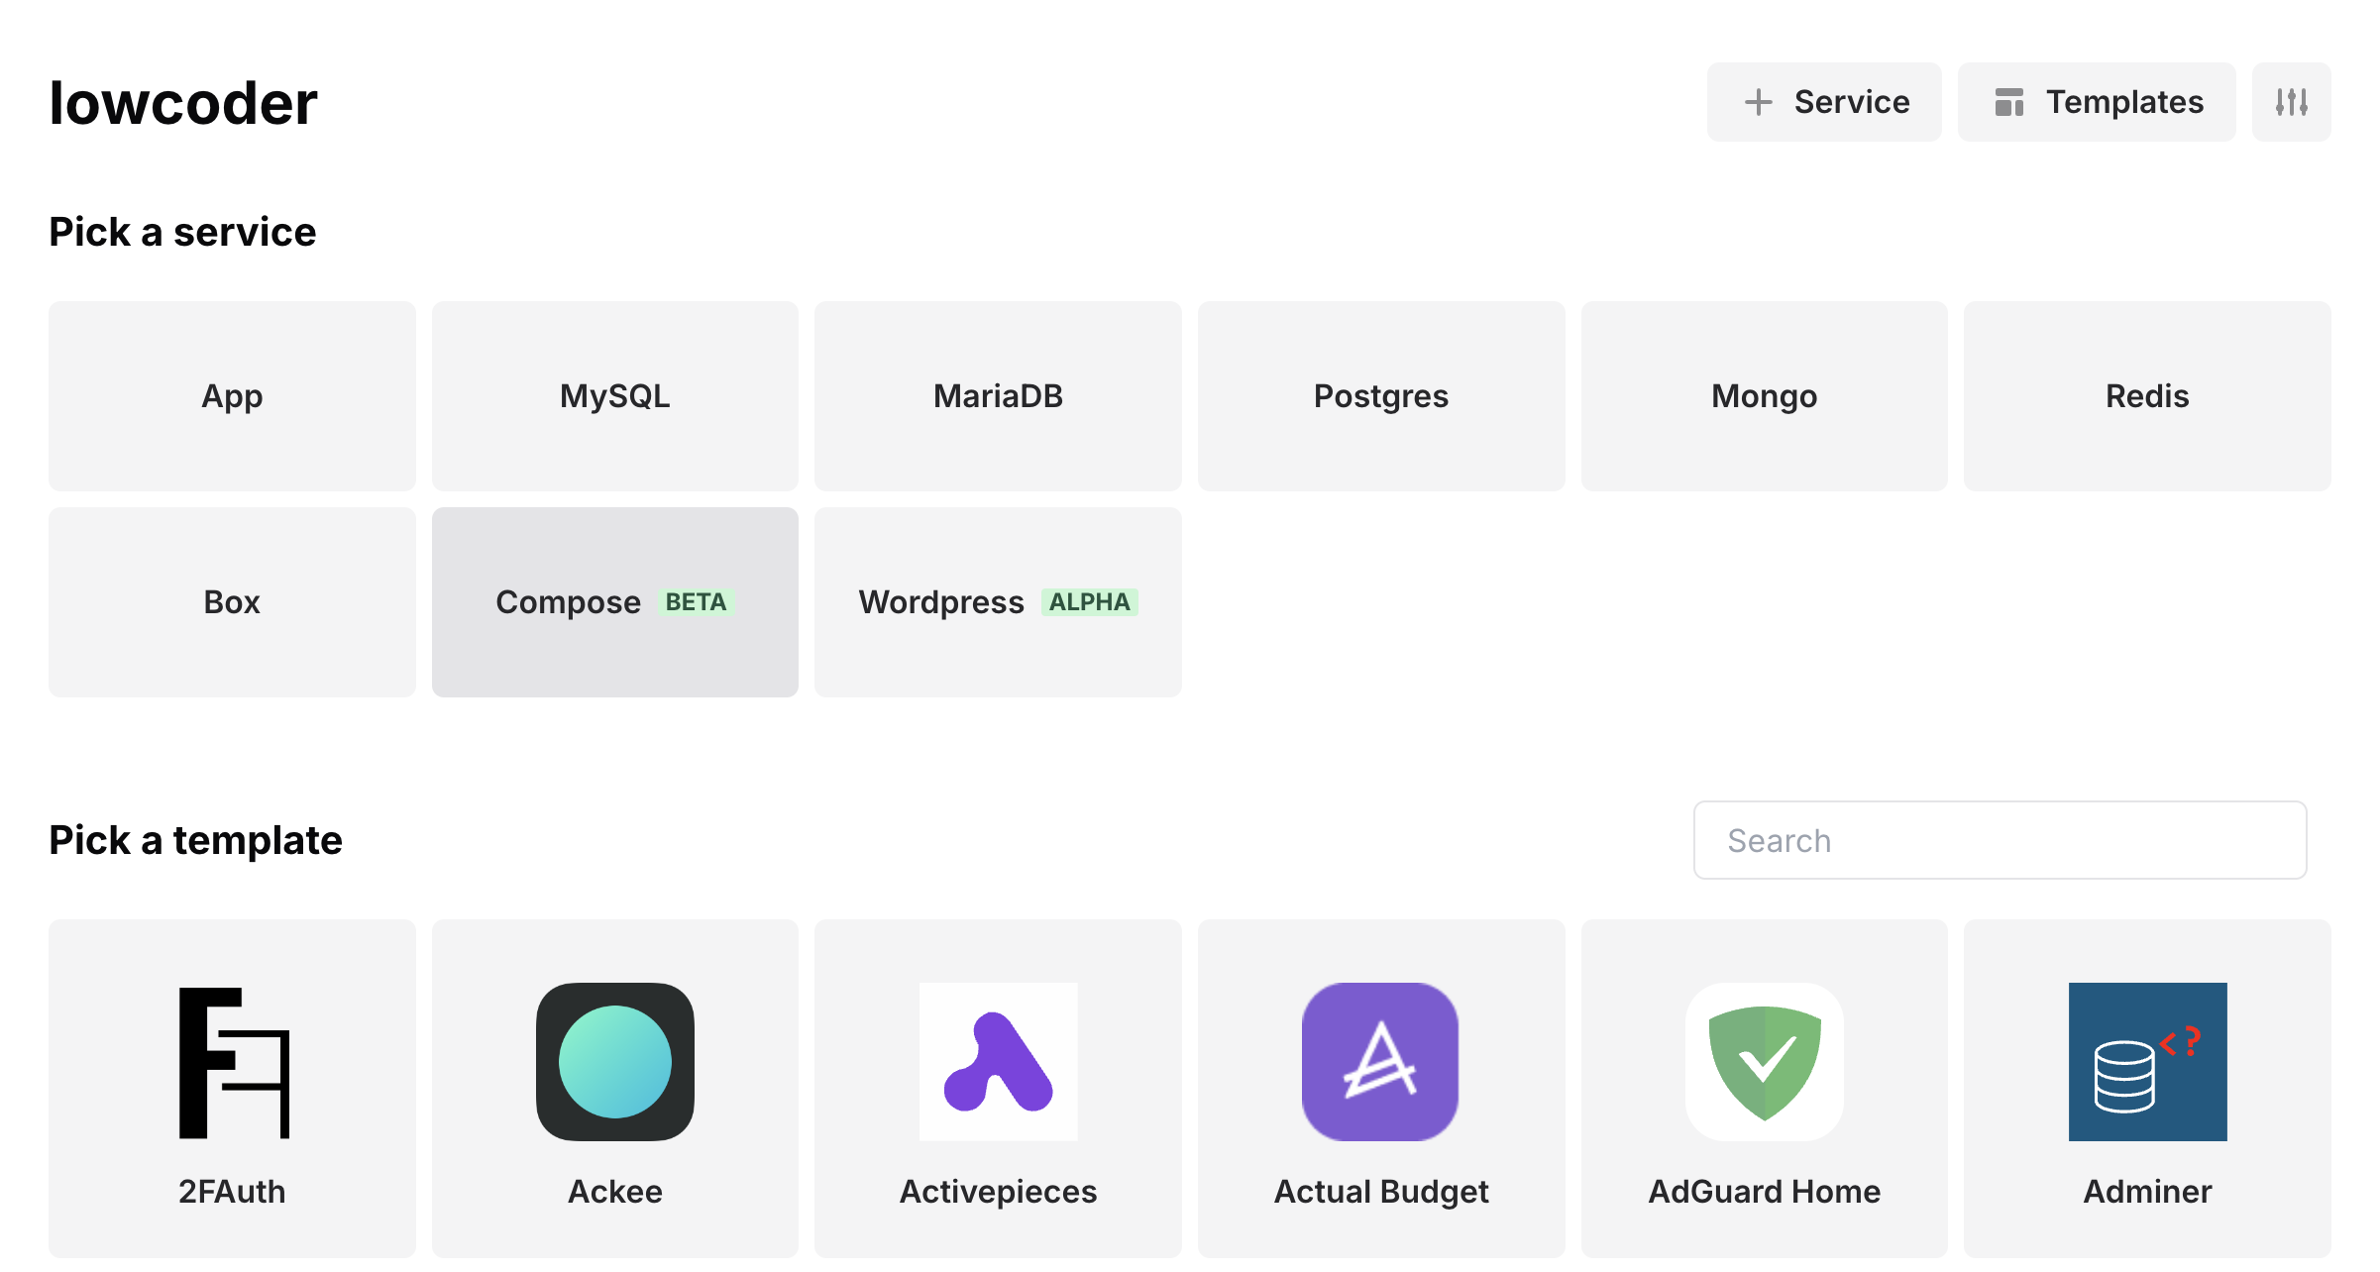Pick the Compose BETA service
The image size is (2380, 1272).
[614, 602]
